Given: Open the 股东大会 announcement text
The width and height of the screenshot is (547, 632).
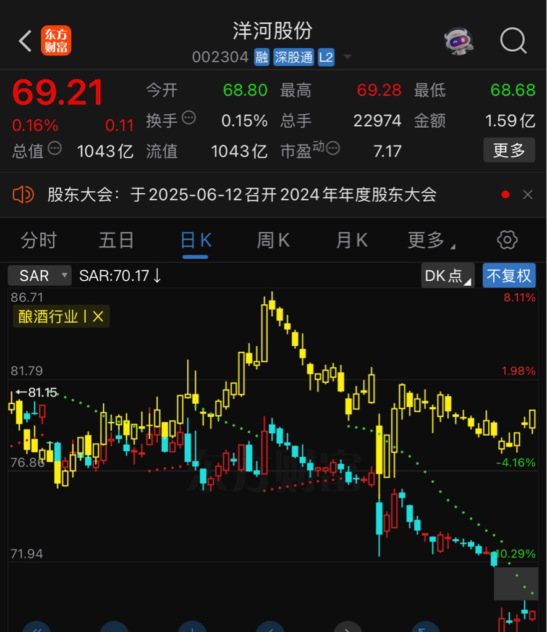Looking at the screenshot, I should click(x=242, y=194).
